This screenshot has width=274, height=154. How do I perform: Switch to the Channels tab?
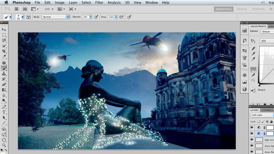point(267,110)
